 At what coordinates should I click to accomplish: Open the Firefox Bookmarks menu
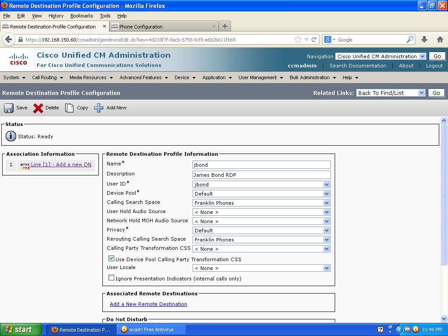pyautogui.click(x=82, y=16)
